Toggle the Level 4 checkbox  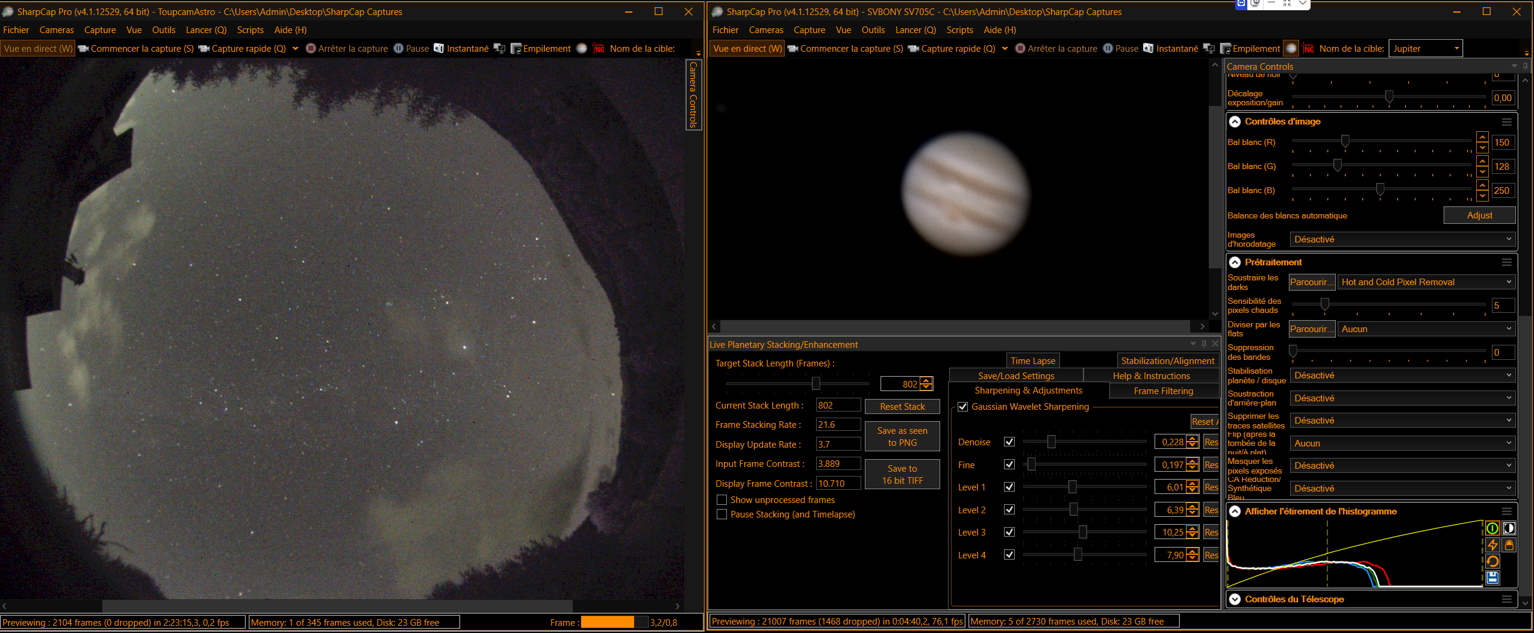(1009, 555)
